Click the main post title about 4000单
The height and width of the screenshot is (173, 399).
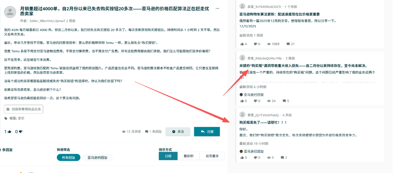click(x=115, y=11)
